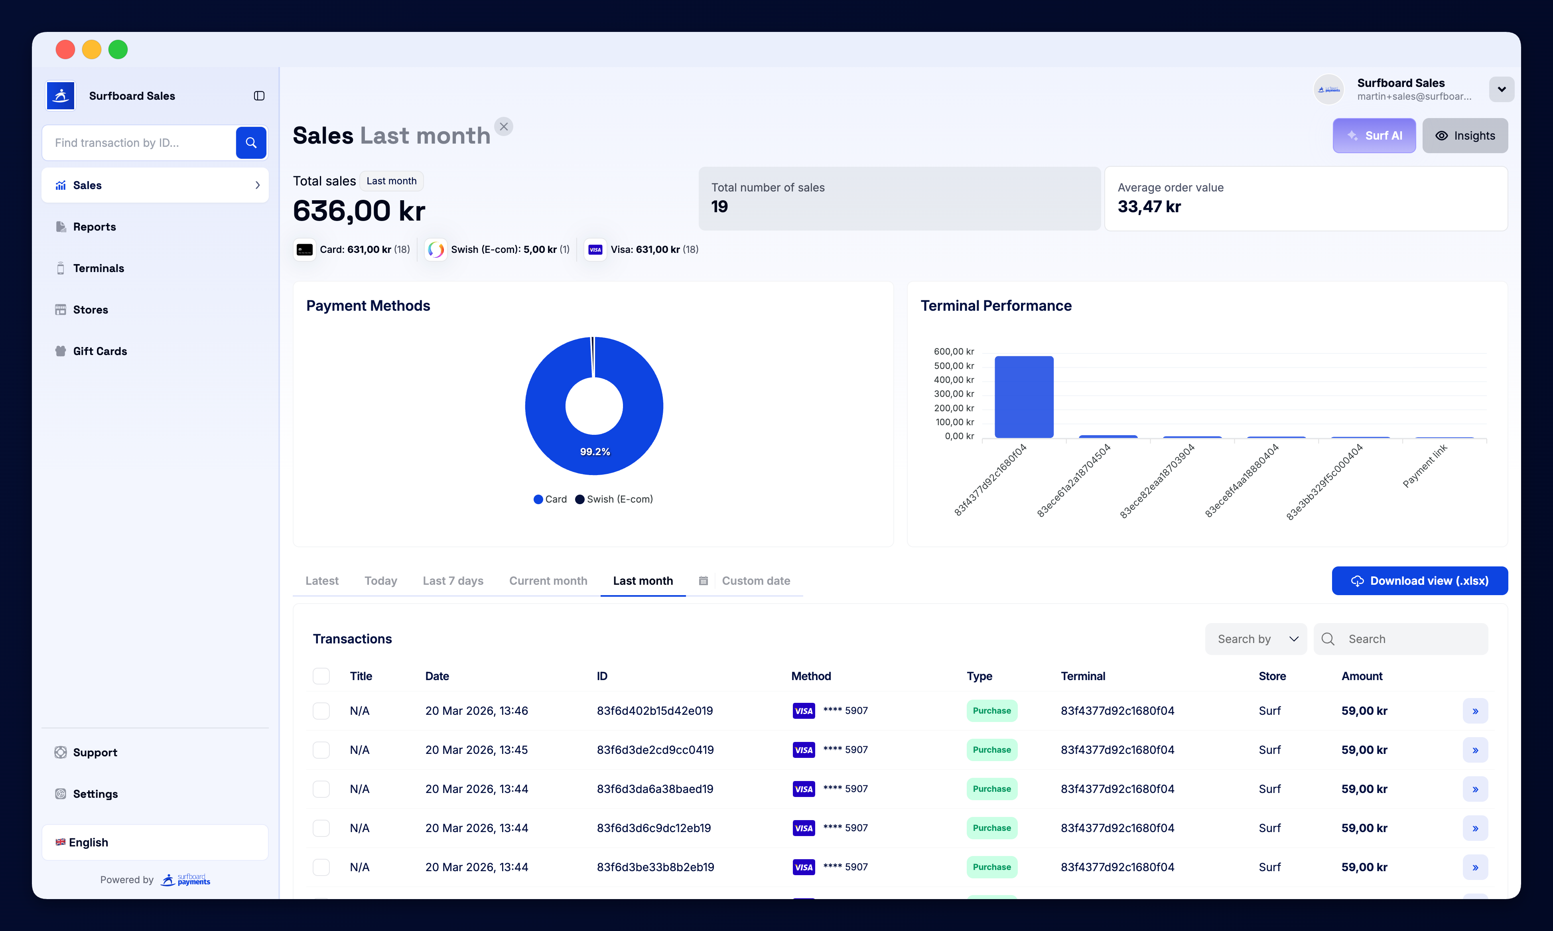Viewport: 1553px width, 931px height.
Task: Open Reports from the sidebar icon
Action: pos(60,227)
